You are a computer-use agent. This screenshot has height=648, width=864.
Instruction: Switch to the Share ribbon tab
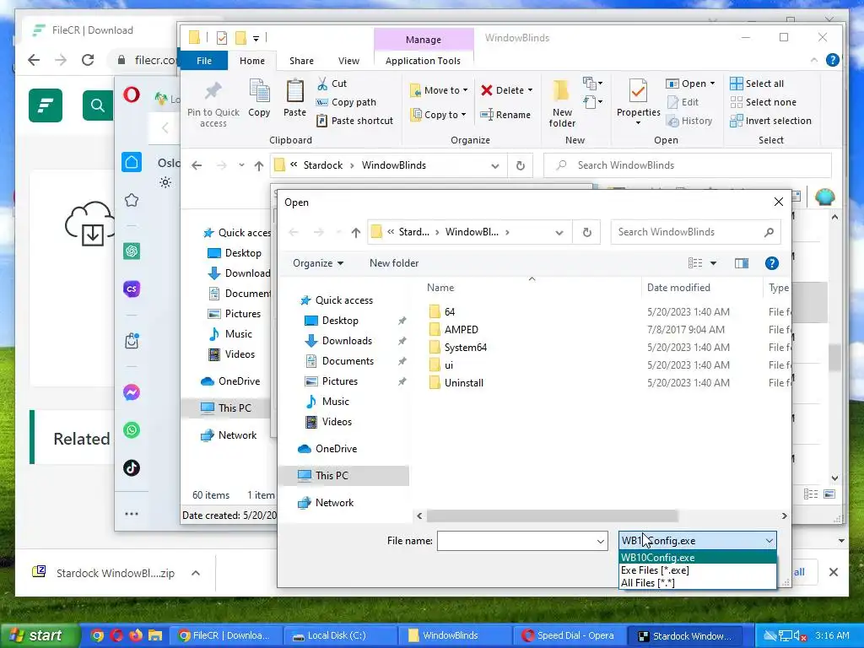coord(301,61)
